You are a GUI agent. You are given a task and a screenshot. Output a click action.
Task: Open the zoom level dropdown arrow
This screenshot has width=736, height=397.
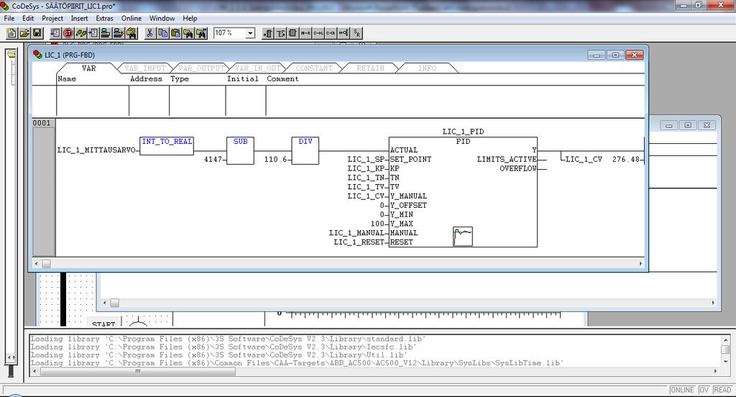[250, 33]
